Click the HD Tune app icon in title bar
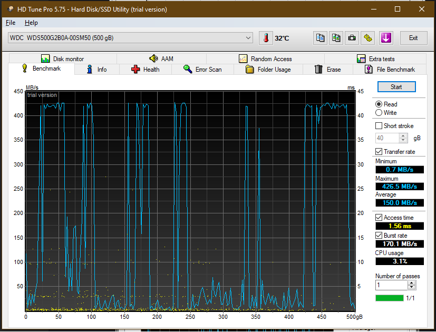 click(x=11, y=9)
